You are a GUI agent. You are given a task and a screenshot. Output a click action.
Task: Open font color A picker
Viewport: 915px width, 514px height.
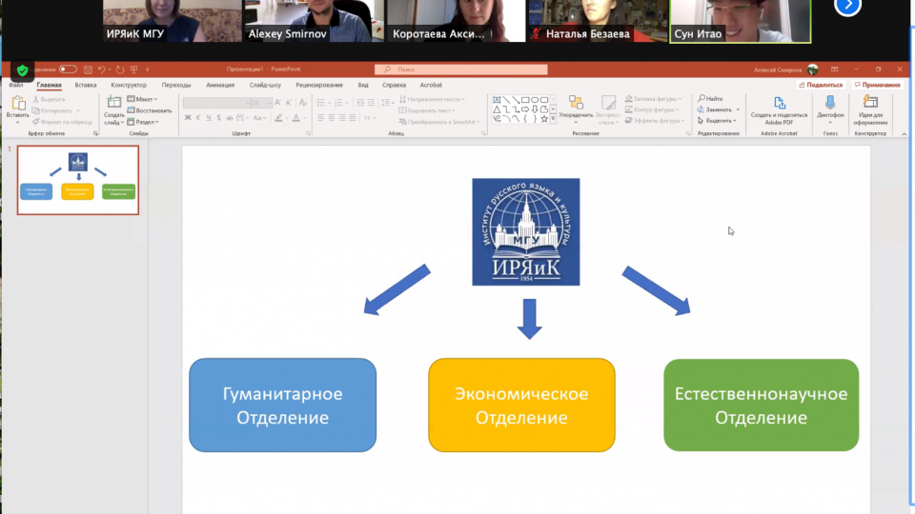coord(296,118)
